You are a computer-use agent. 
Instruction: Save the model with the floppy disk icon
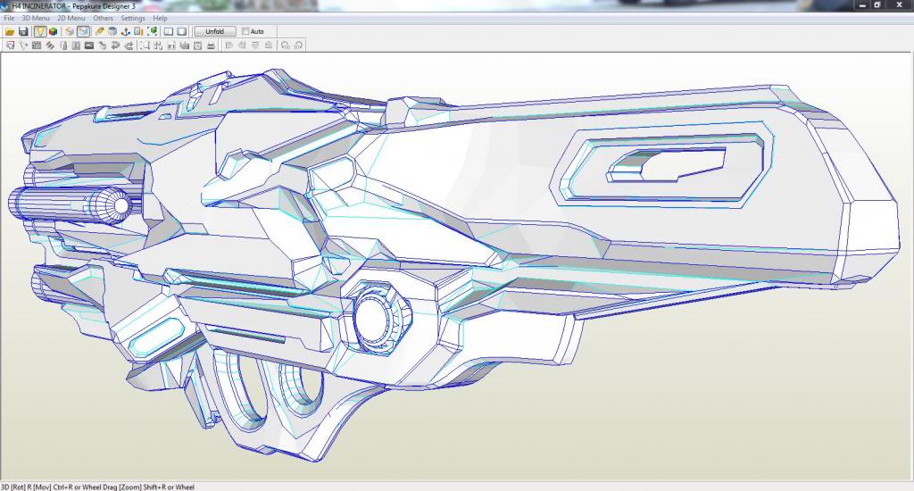[23, 31]
